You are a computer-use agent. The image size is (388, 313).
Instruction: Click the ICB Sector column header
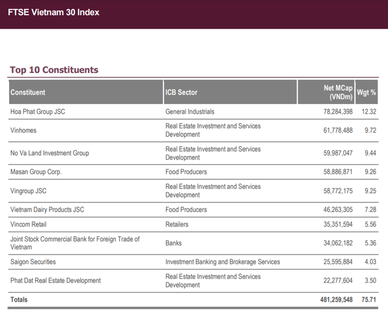click(182, 92)
